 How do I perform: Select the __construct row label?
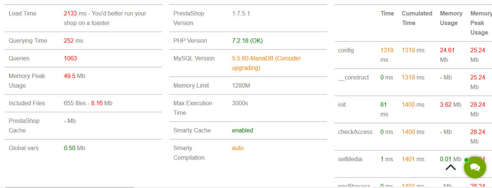tap(353, 78)
